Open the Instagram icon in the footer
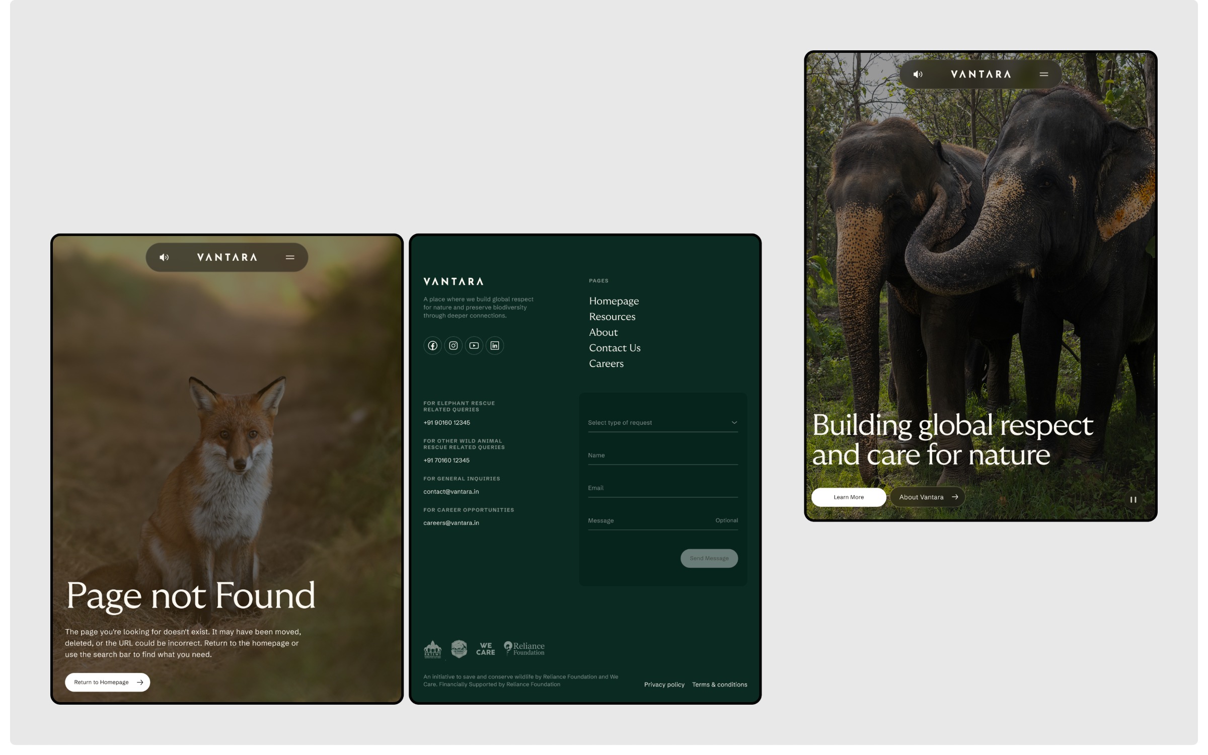 454,345
